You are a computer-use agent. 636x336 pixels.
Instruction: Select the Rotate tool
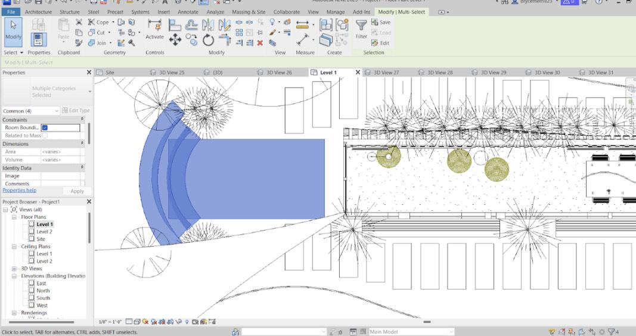(x=208, y=40)
